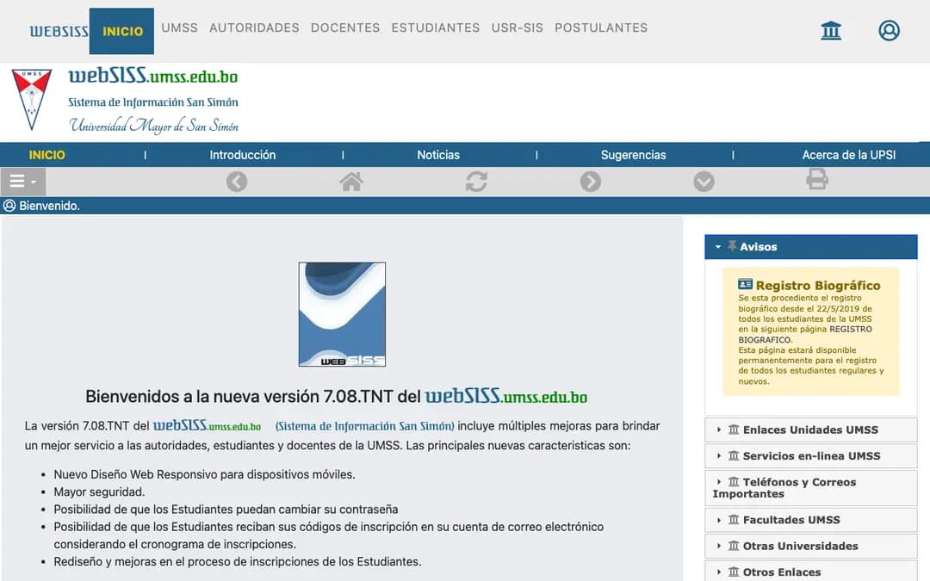
Task: Click the Bienvenidos versión 7.08.TNT heading
Action: tap(337, 396)
